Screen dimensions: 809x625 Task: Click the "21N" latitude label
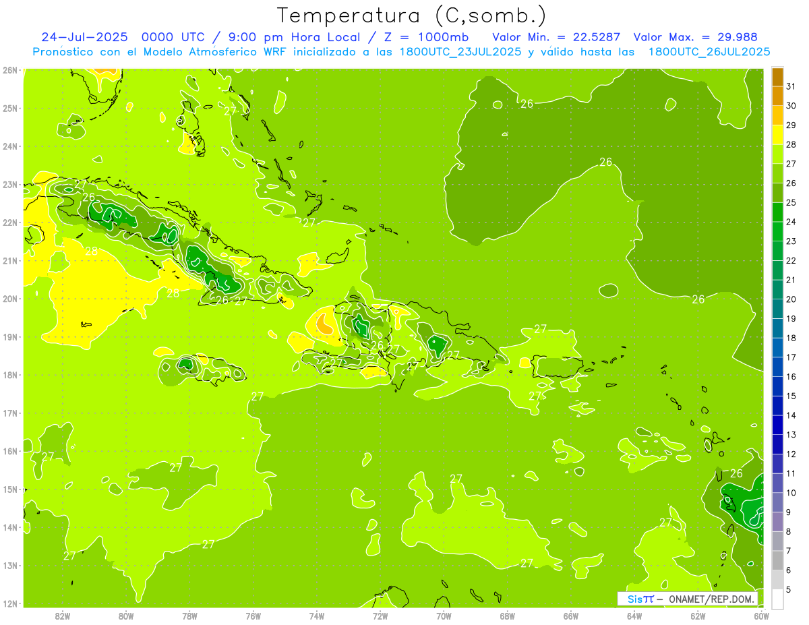(10, 260)
